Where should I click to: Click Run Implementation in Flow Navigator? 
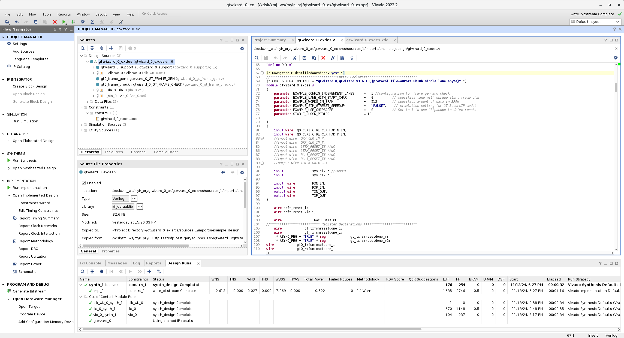point(30,188)
